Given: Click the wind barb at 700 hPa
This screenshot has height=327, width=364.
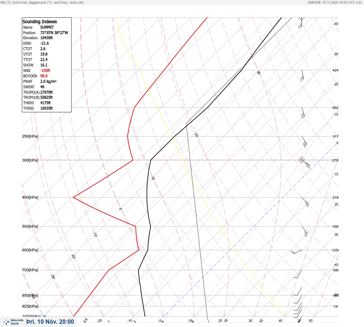Looking at the screenshot, I should (x=297, y=274).
